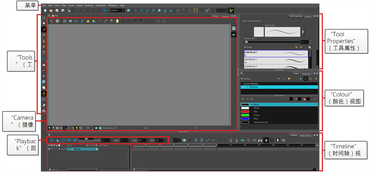Click the Maximum Size slider handle
371x175 pixels.
(246, 42)
